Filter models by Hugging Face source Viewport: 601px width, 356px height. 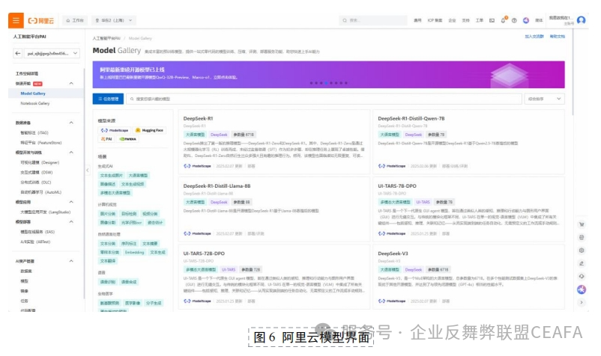point(149,130)
